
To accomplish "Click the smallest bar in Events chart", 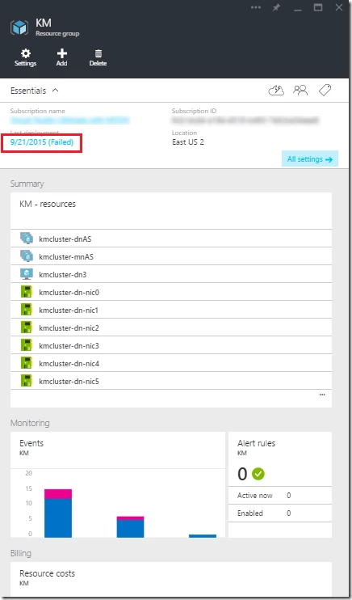I will (x=203, y=535).
